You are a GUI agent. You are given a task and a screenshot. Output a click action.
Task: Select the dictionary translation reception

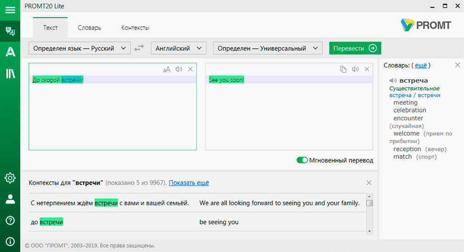click(x=407, y=149)
